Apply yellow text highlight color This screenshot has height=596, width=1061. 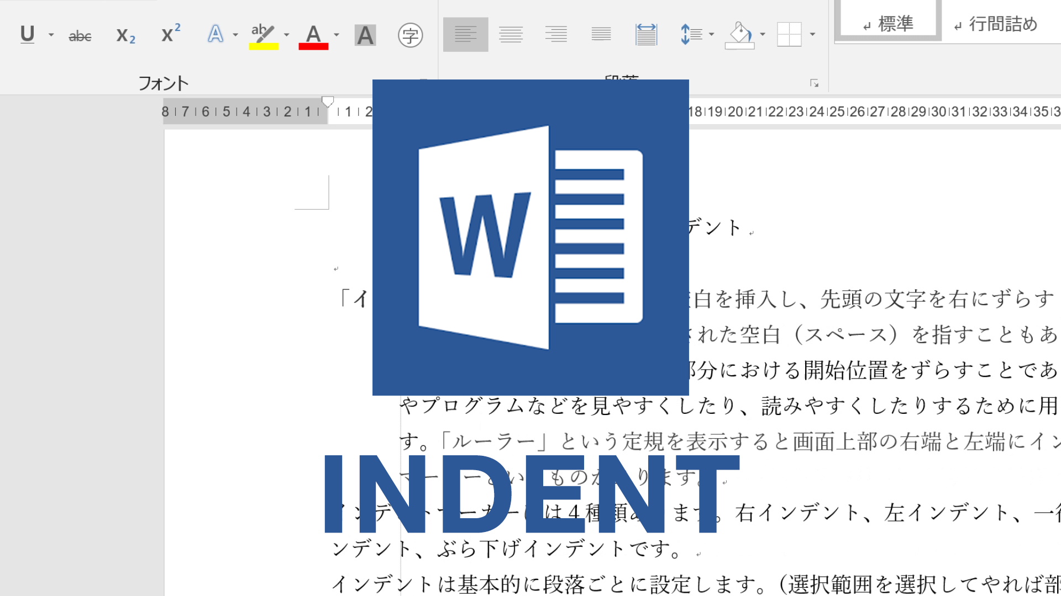[264, 36]
